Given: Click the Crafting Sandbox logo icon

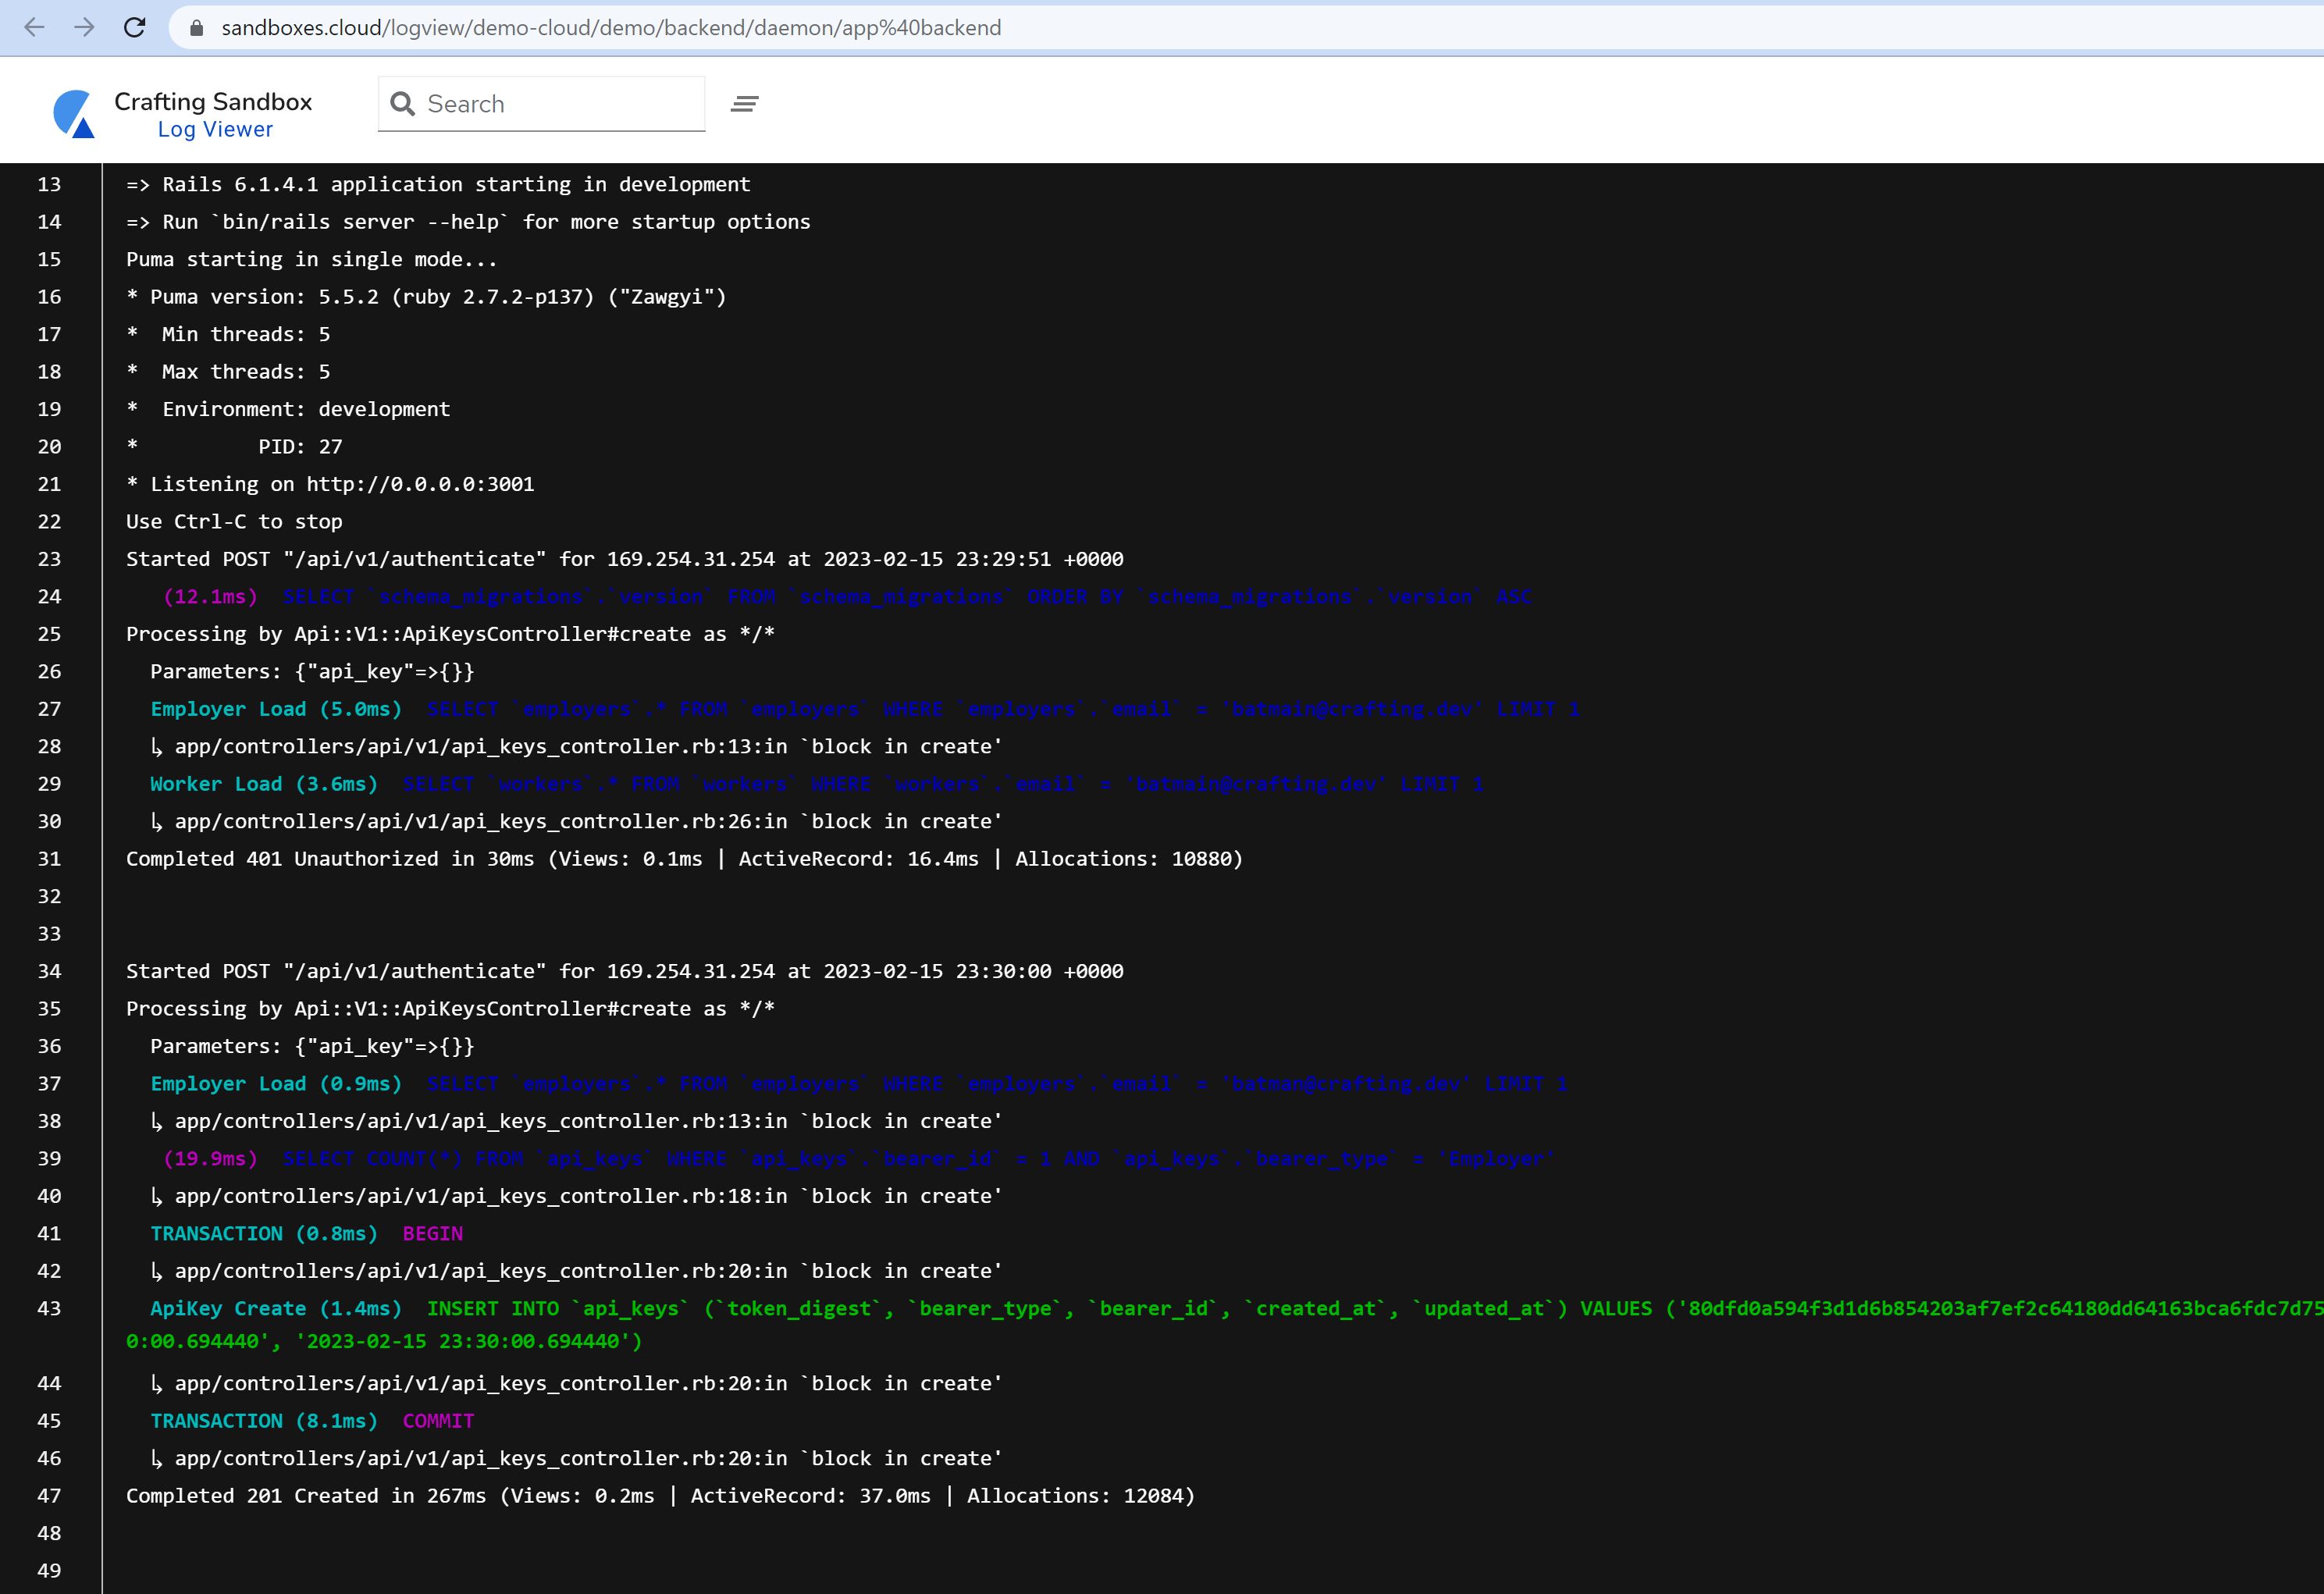Looking at the screenshot, I should pyautogui.click(x=74, y=114).
